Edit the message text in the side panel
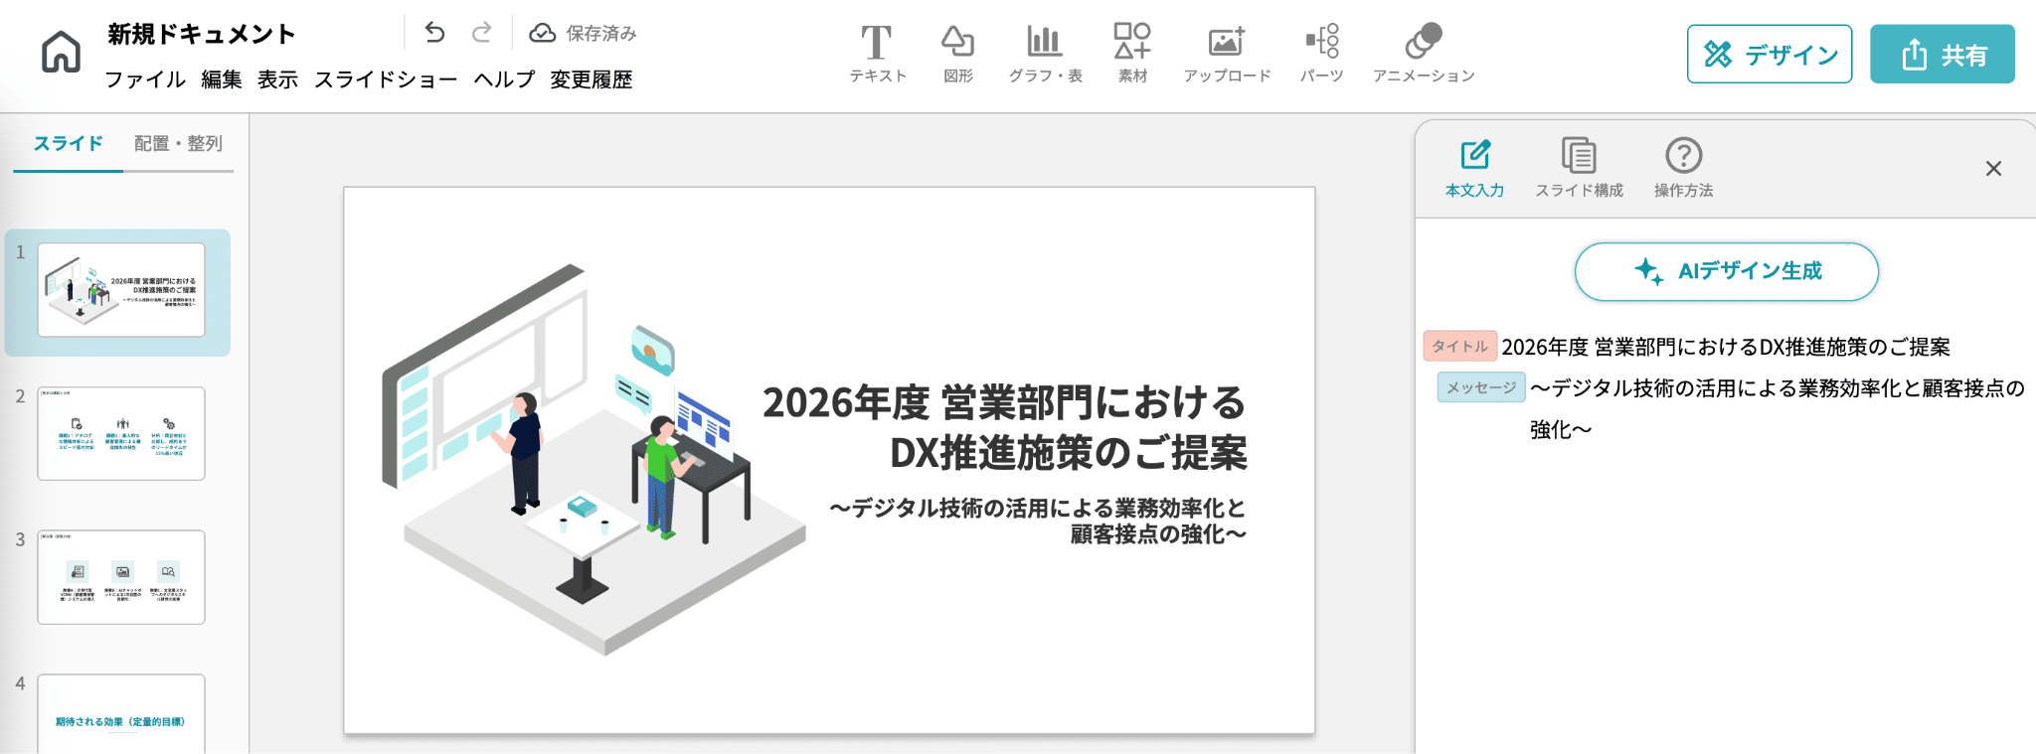Viewport: 2036px width, 754px height. coord(1778,408)
